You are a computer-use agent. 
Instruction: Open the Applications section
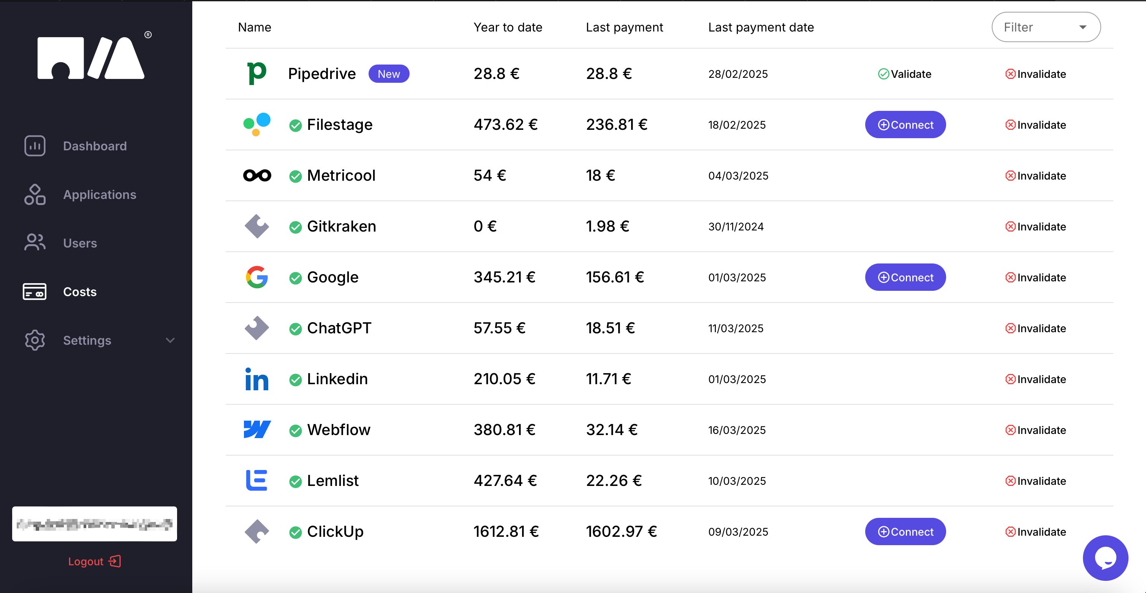[100, 194]
